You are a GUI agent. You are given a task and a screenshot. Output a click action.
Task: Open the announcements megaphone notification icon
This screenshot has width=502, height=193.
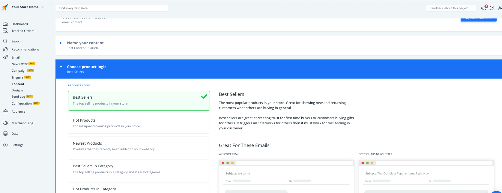(x=483, y=8)
